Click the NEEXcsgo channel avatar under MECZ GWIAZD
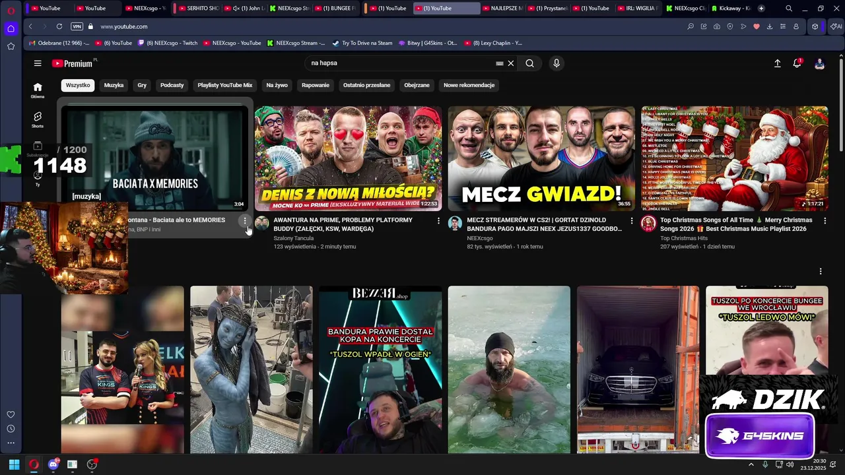The image size is (845, 475). pyautogui.click(x=455, y=223)
